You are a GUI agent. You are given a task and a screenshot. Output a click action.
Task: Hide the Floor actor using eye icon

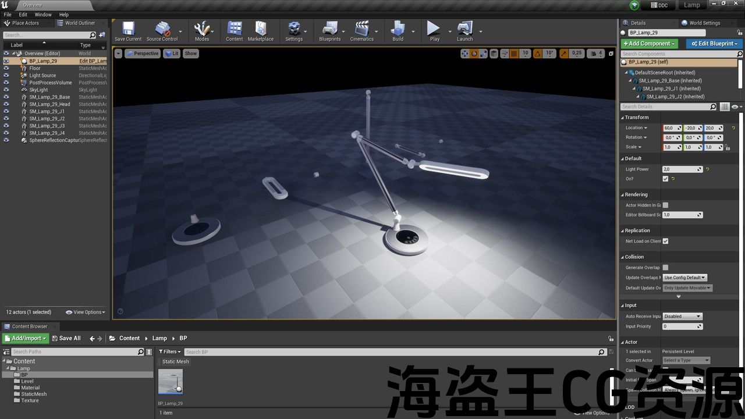[6, 68]
